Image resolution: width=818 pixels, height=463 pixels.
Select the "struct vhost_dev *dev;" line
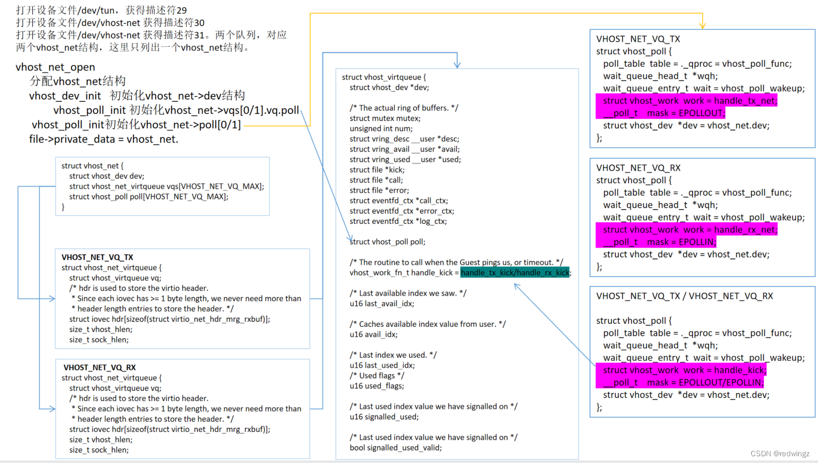[x=389, y=87]
